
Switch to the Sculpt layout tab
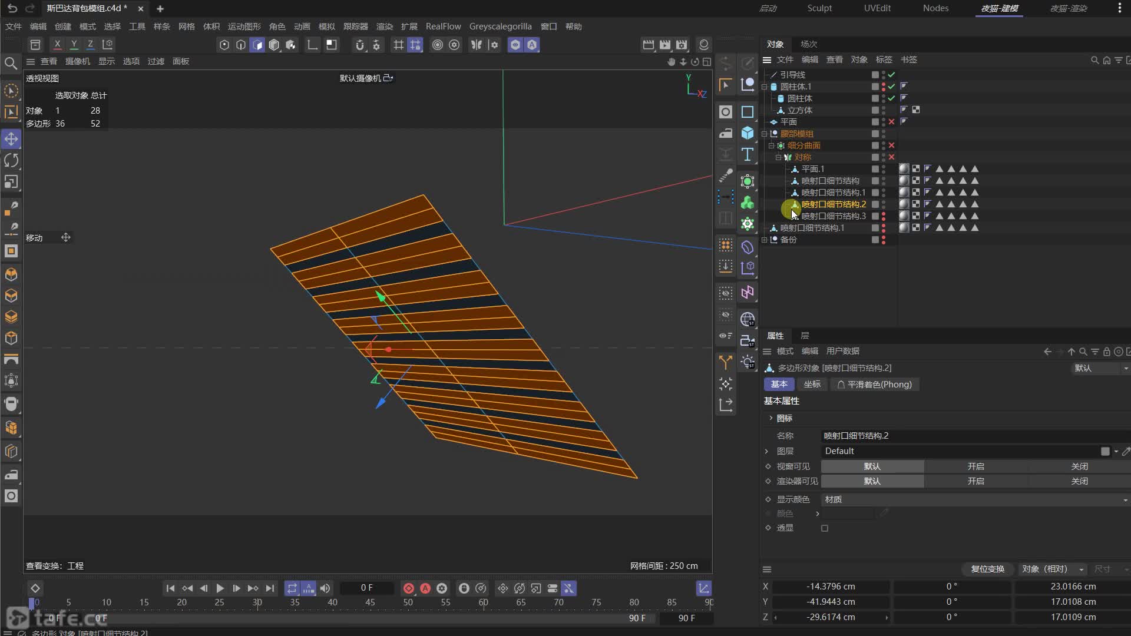[819, 8]
